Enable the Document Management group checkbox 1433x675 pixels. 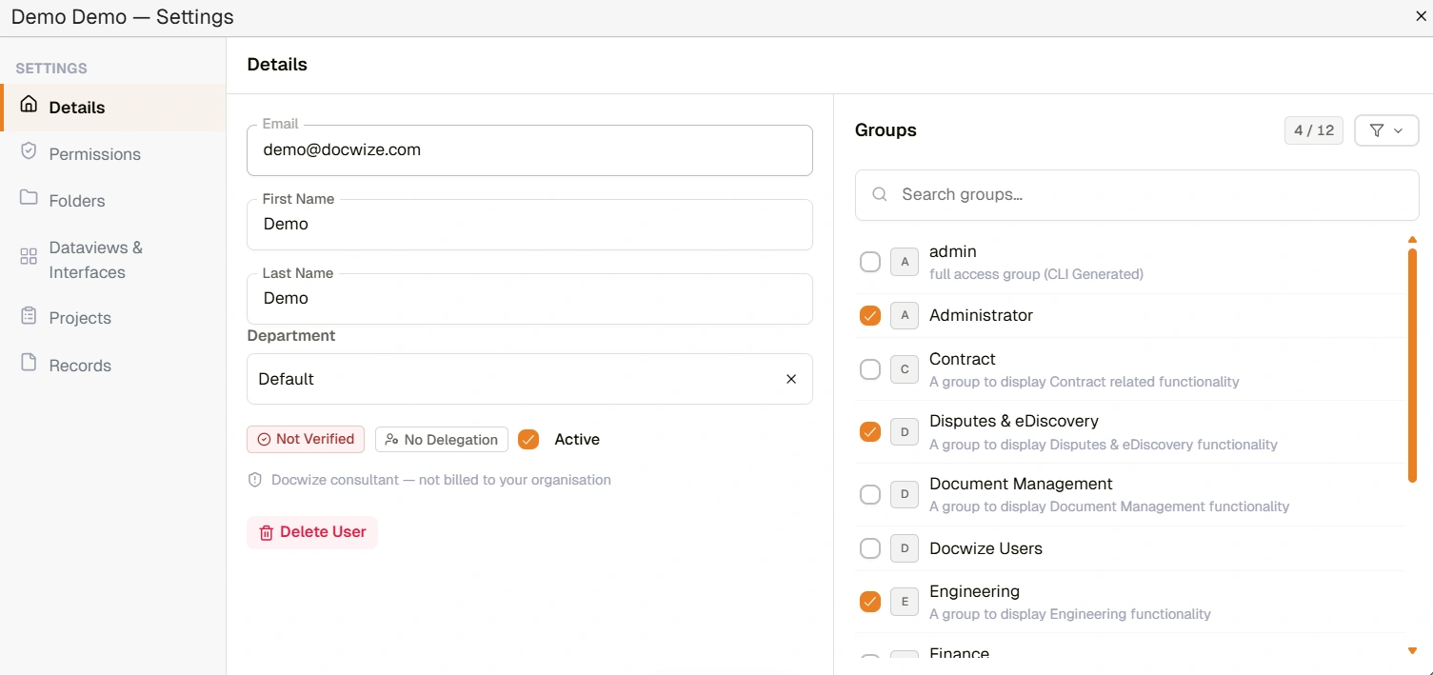tap(870, 494)
